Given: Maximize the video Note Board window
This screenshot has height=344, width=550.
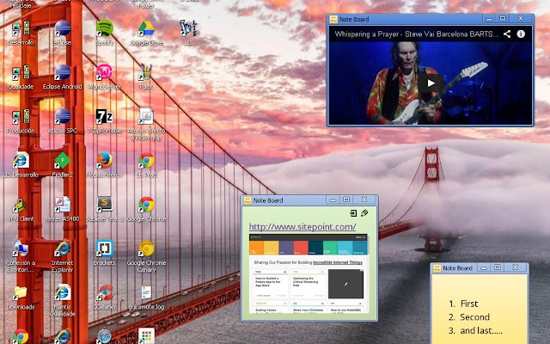Looking at the screenshot, I should 503,18.
